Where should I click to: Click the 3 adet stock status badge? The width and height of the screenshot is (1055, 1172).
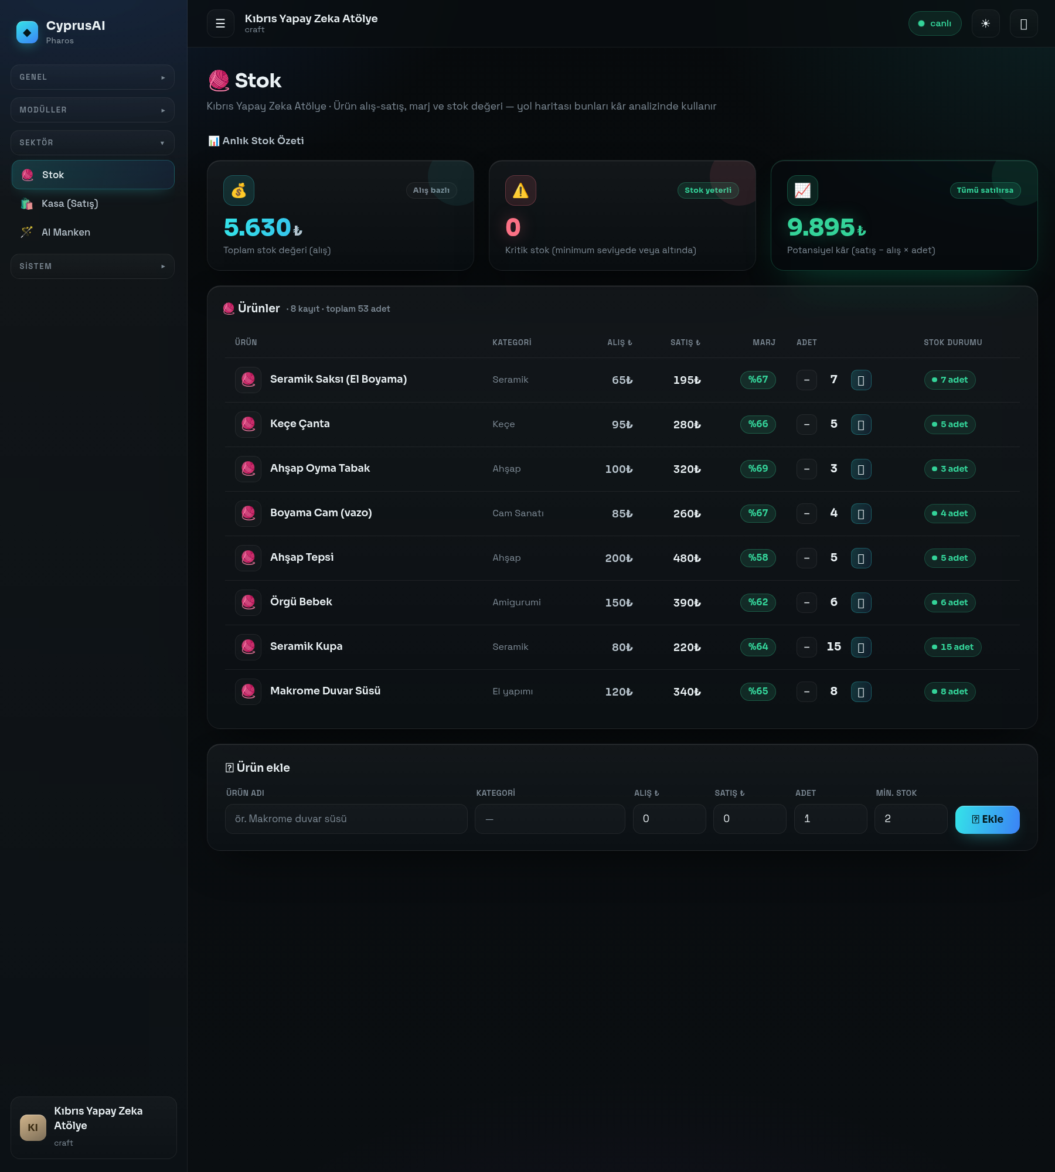pyautogui.click(x=949, y=469)
